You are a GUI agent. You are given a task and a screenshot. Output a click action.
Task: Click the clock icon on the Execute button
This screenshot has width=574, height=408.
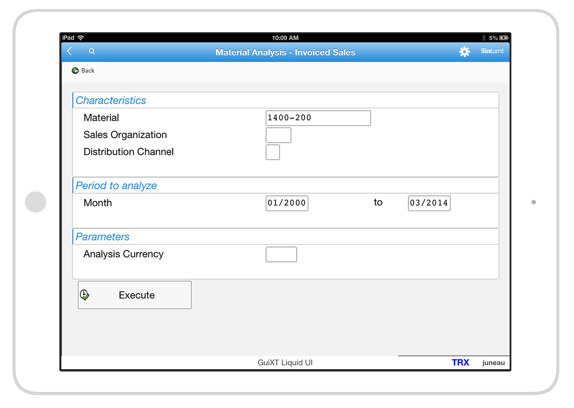(85, 295)
